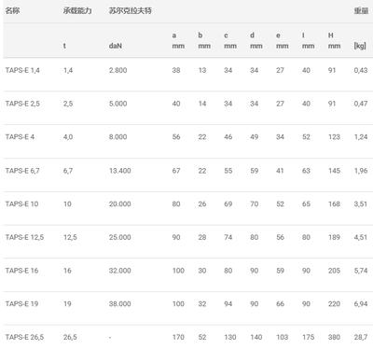Click the 13.400 daN value
This screenshot has height=349, width=373.
(x=120, y=171)
